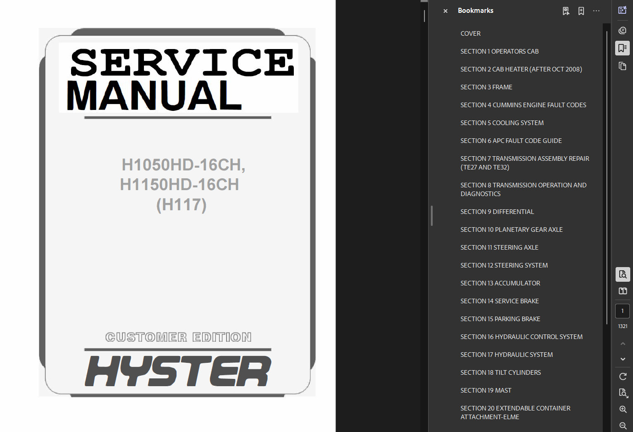The width and height of the screenshot is (633, 432).
Task: Click the document view vertical scrollbar
Action: tap(424, 16)
